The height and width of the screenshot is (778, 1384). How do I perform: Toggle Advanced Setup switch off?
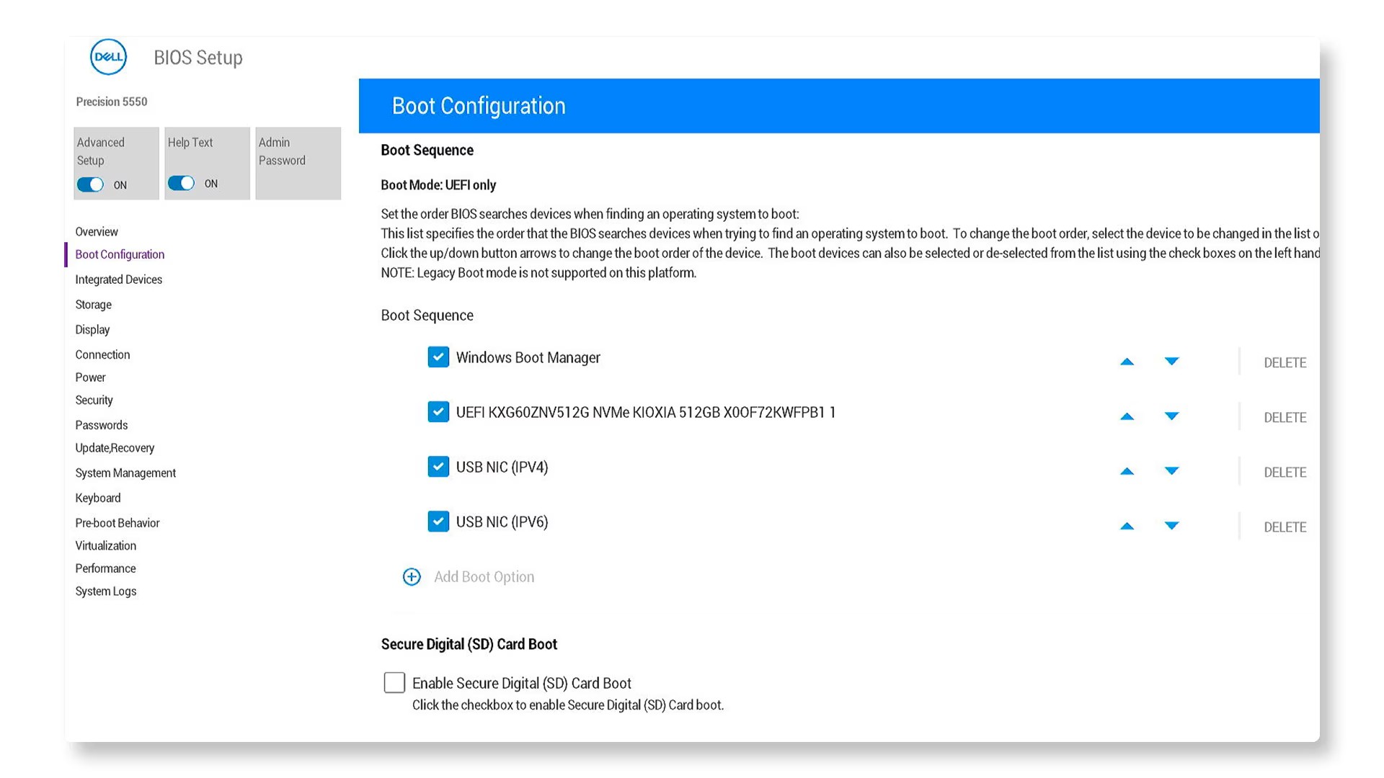[91, 184]
